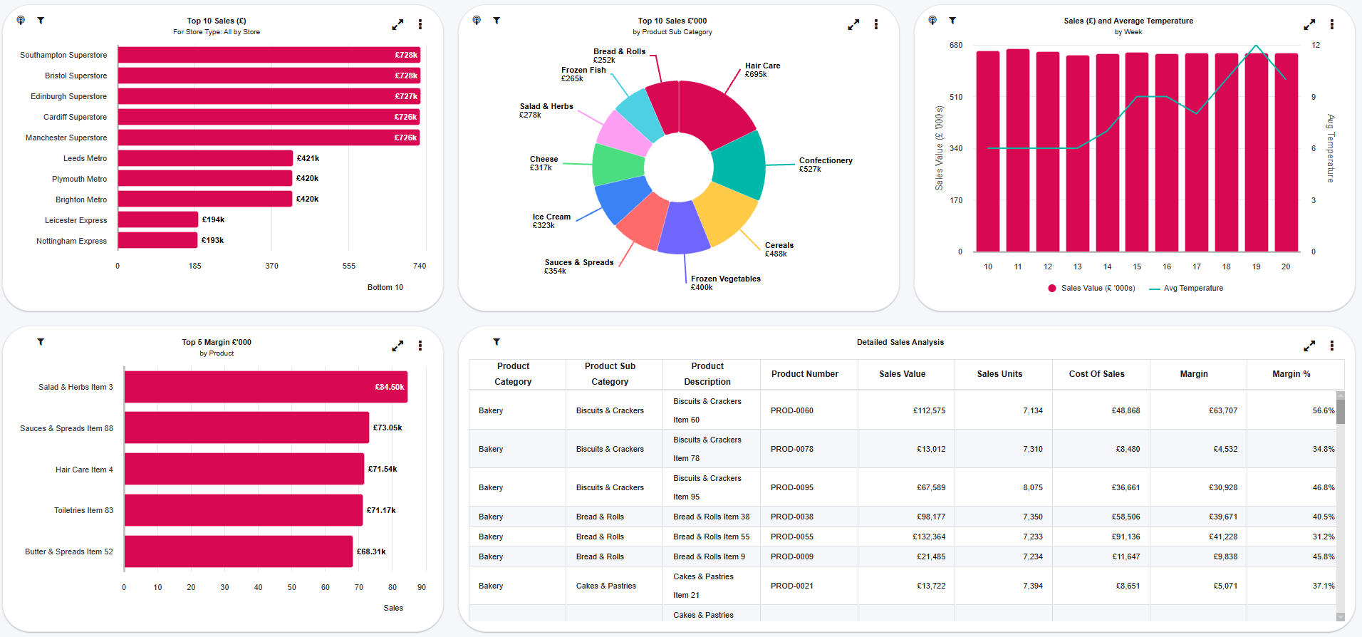Sort table by Sales Value column header
This screenshot has width=1362, height=637.
[902, 374]
